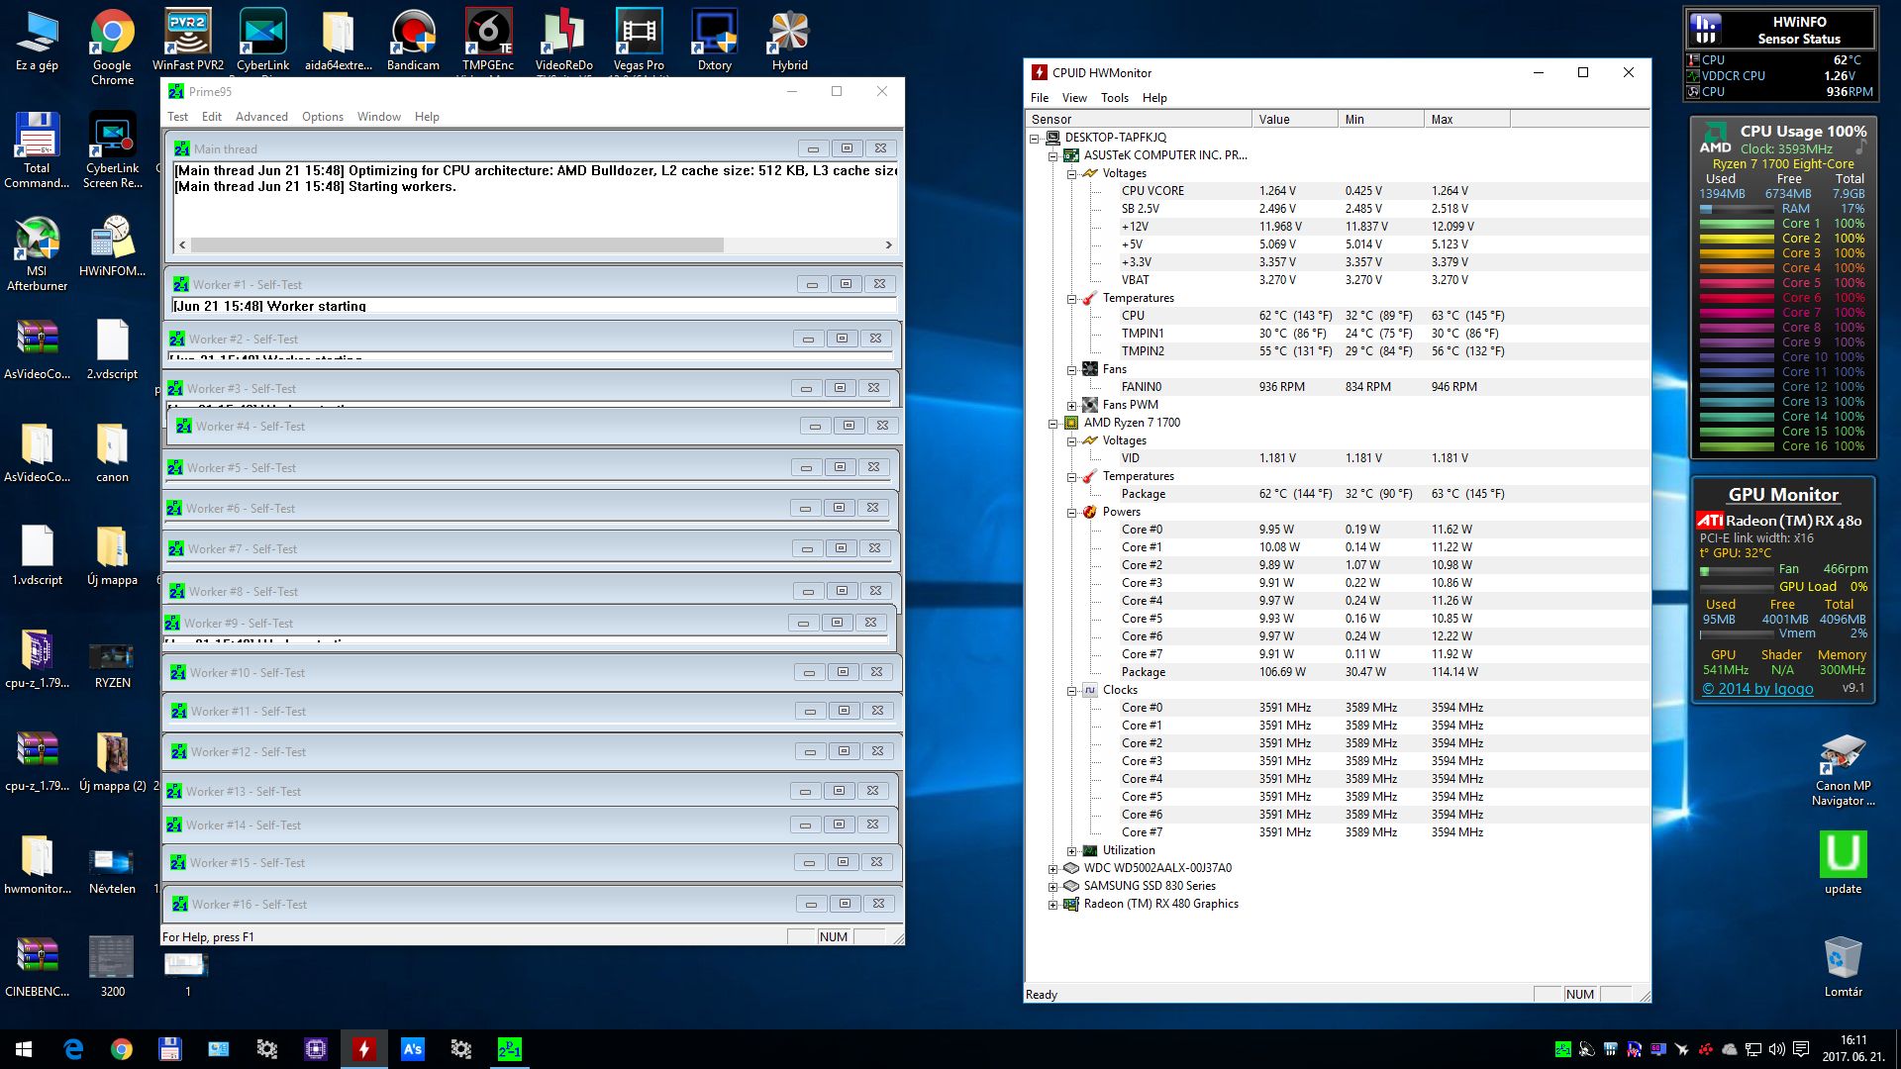This screenshot has height=1069, width=1901.
Task: Expand Fans PWM node
Action: click(x=1071, y=406)
